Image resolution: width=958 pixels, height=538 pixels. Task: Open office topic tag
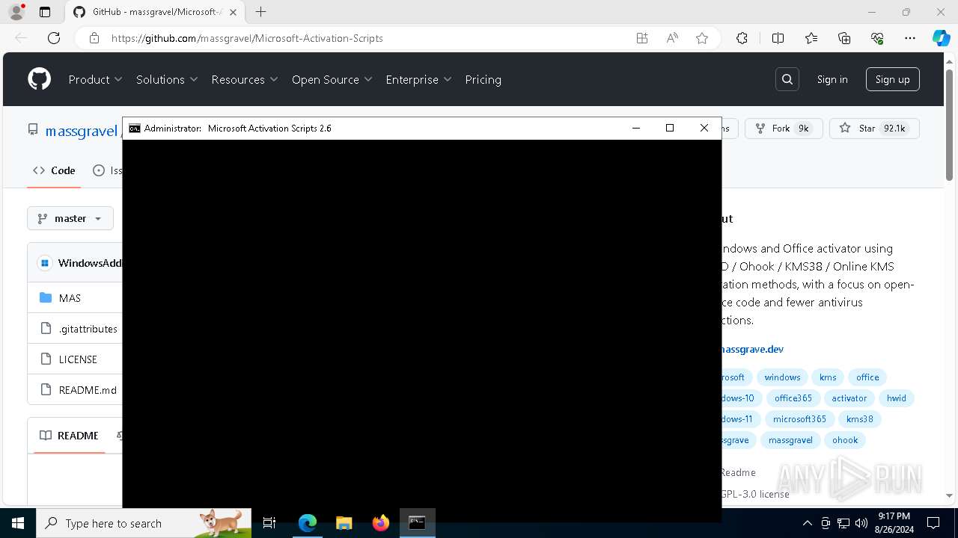click(867, 377)
